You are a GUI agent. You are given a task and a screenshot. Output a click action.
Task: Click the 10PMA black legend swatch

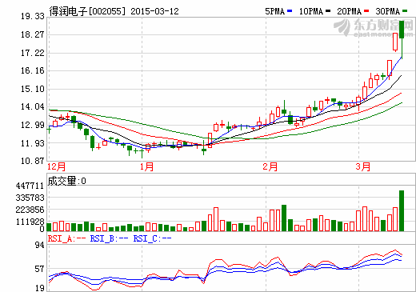pyautogui.click(x=328, y=11)
